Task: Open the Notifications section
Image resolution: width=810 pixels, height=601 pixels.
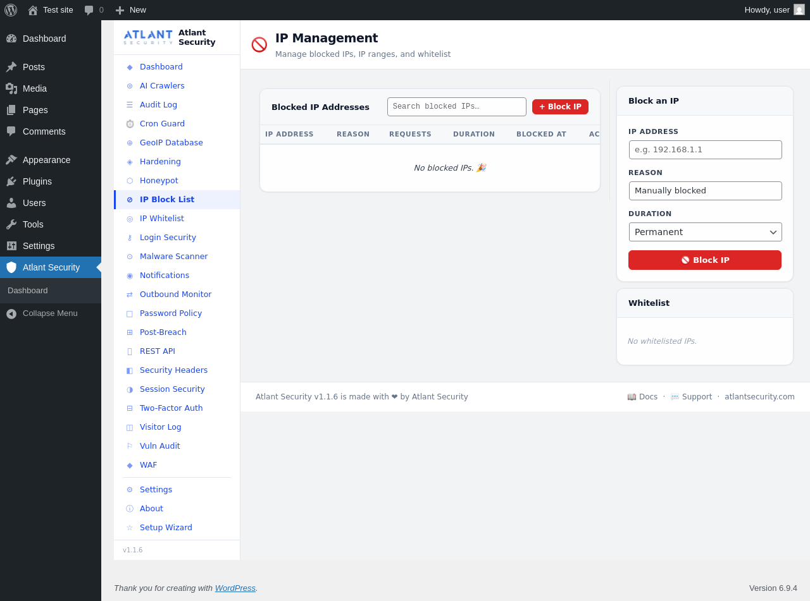Action: 165,276
